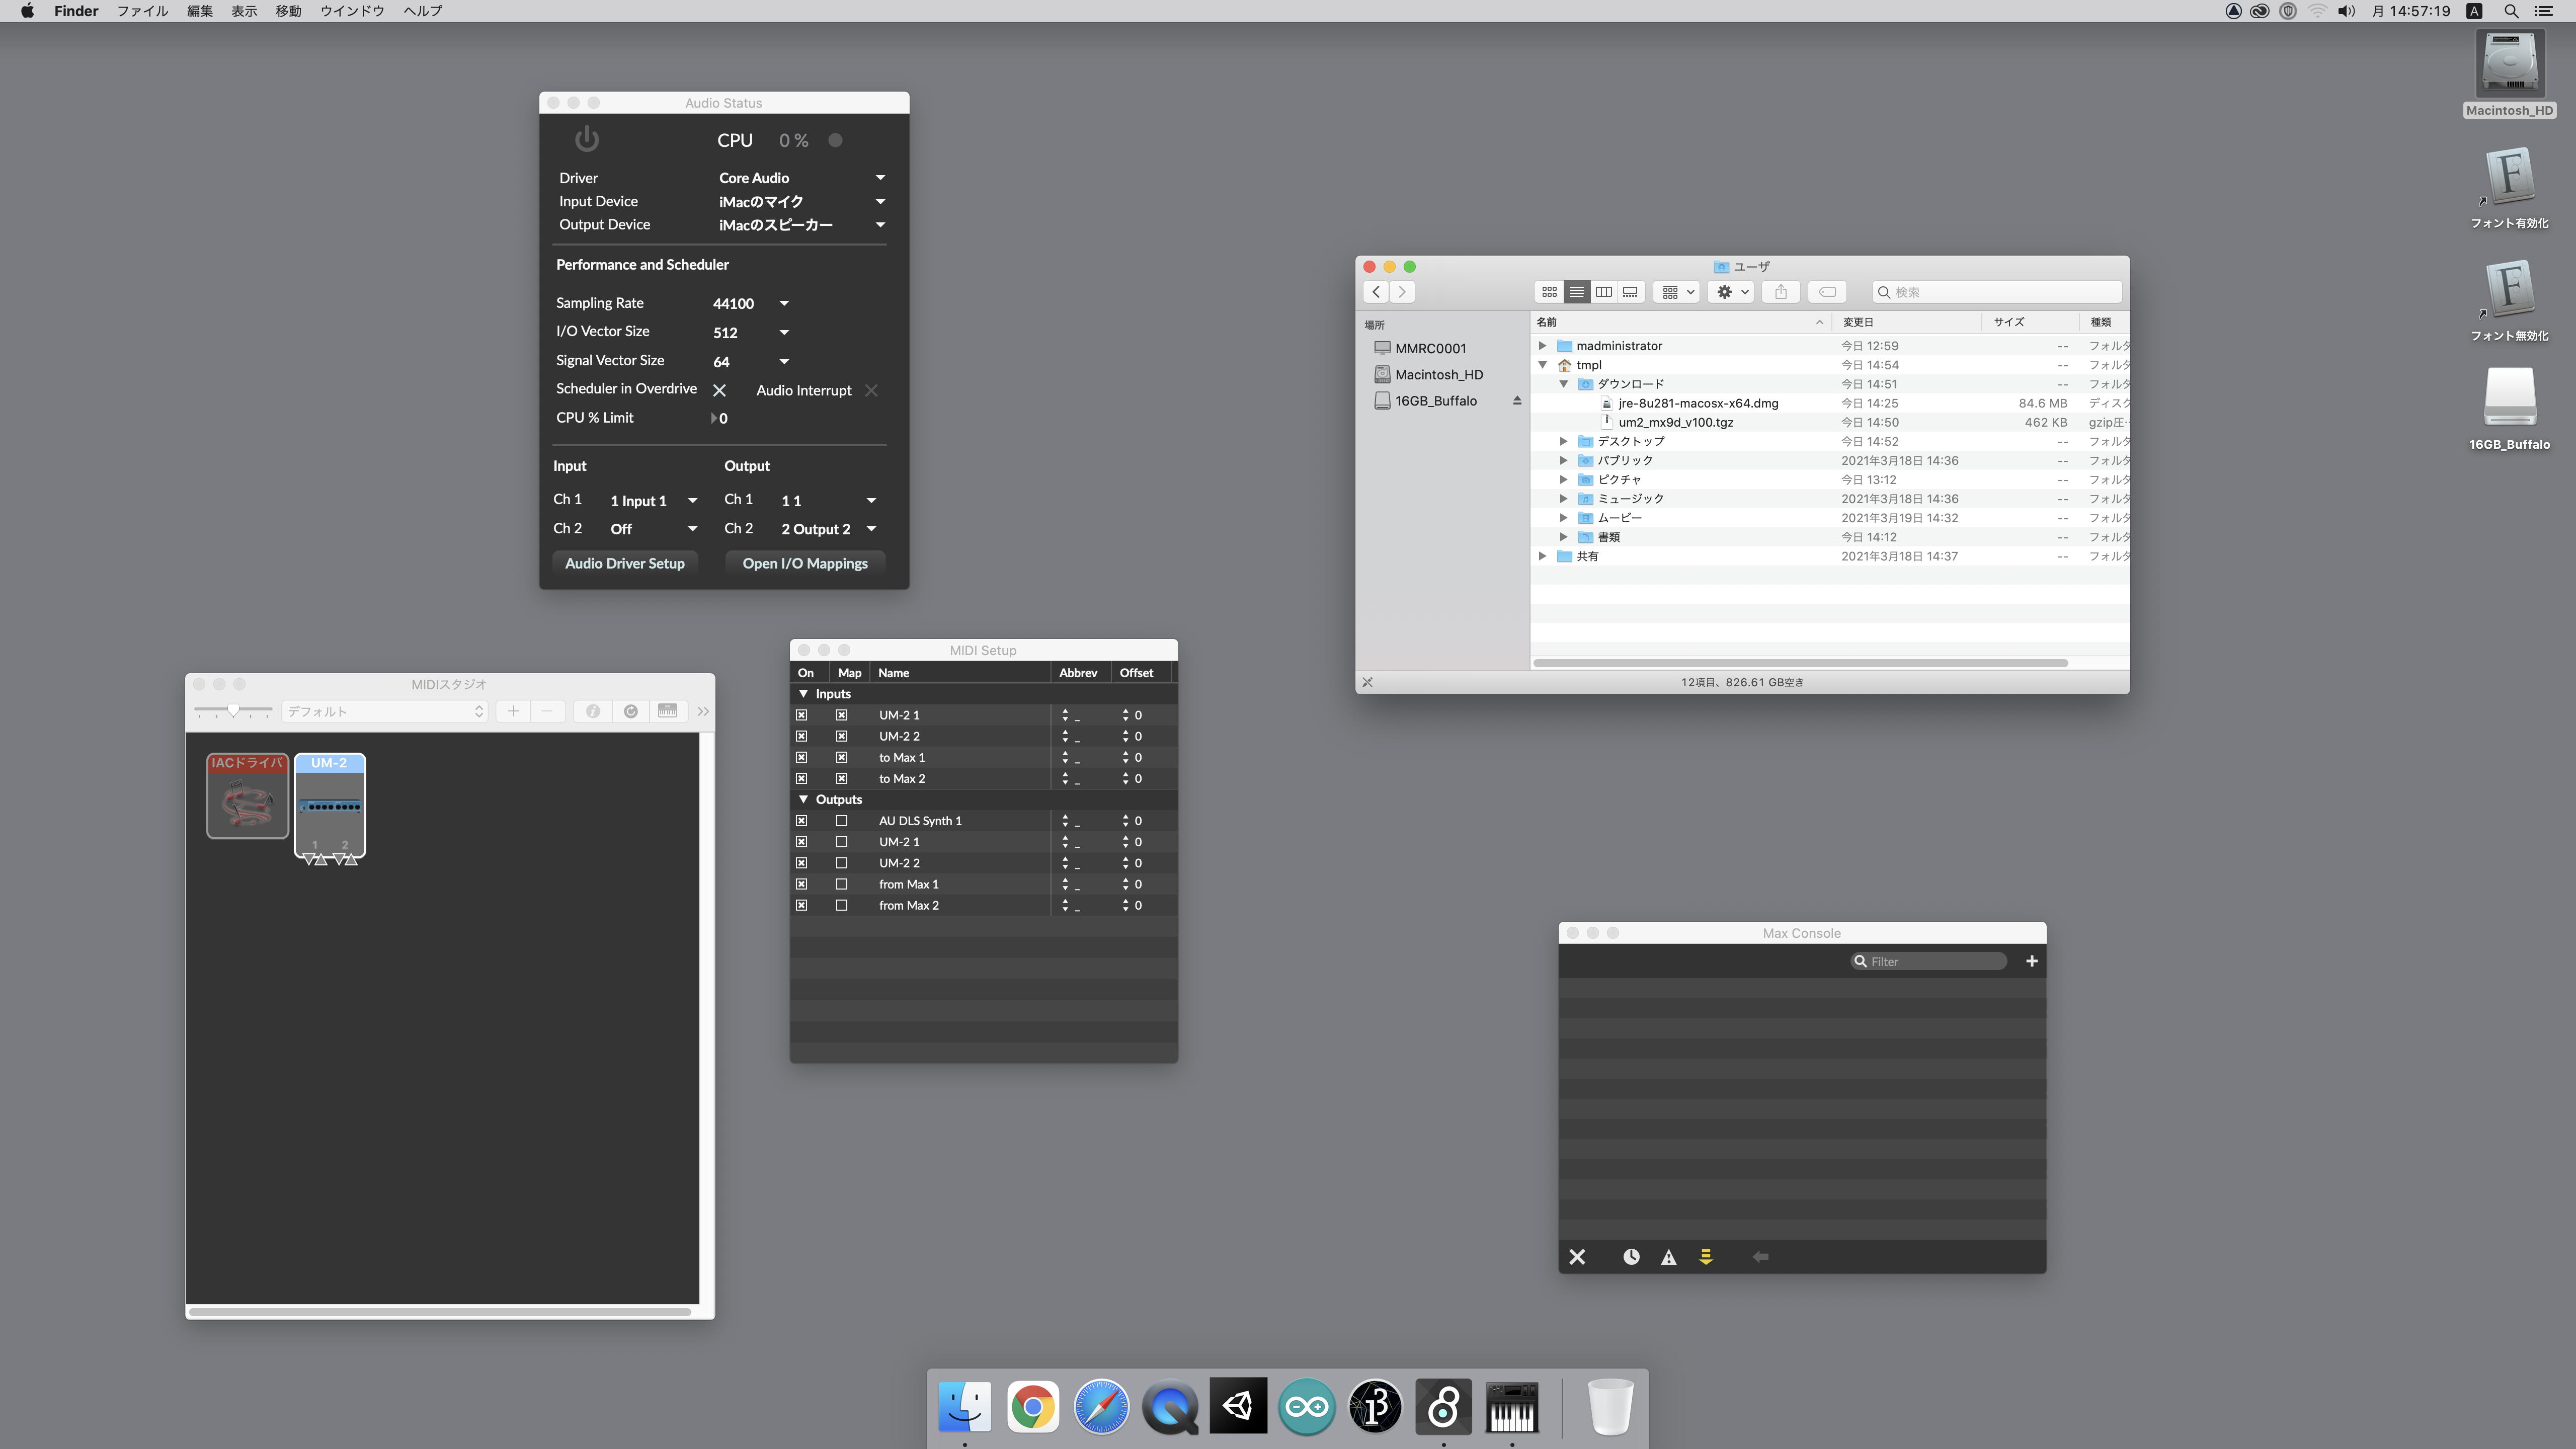Open the ウインドウ menu in the menu bar
Viewport: 2576px width, 1449px height.
(352, 11)
